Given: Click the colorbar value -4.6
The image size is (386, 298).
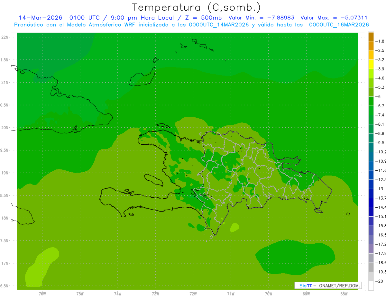Looking at the screenshot, I should tap(380, 78).
